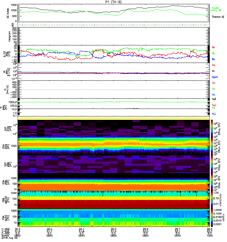Click the "0920" time axis label
This screenshot has height=242, width=227.
pyautogui.click(x=146, y=236)
